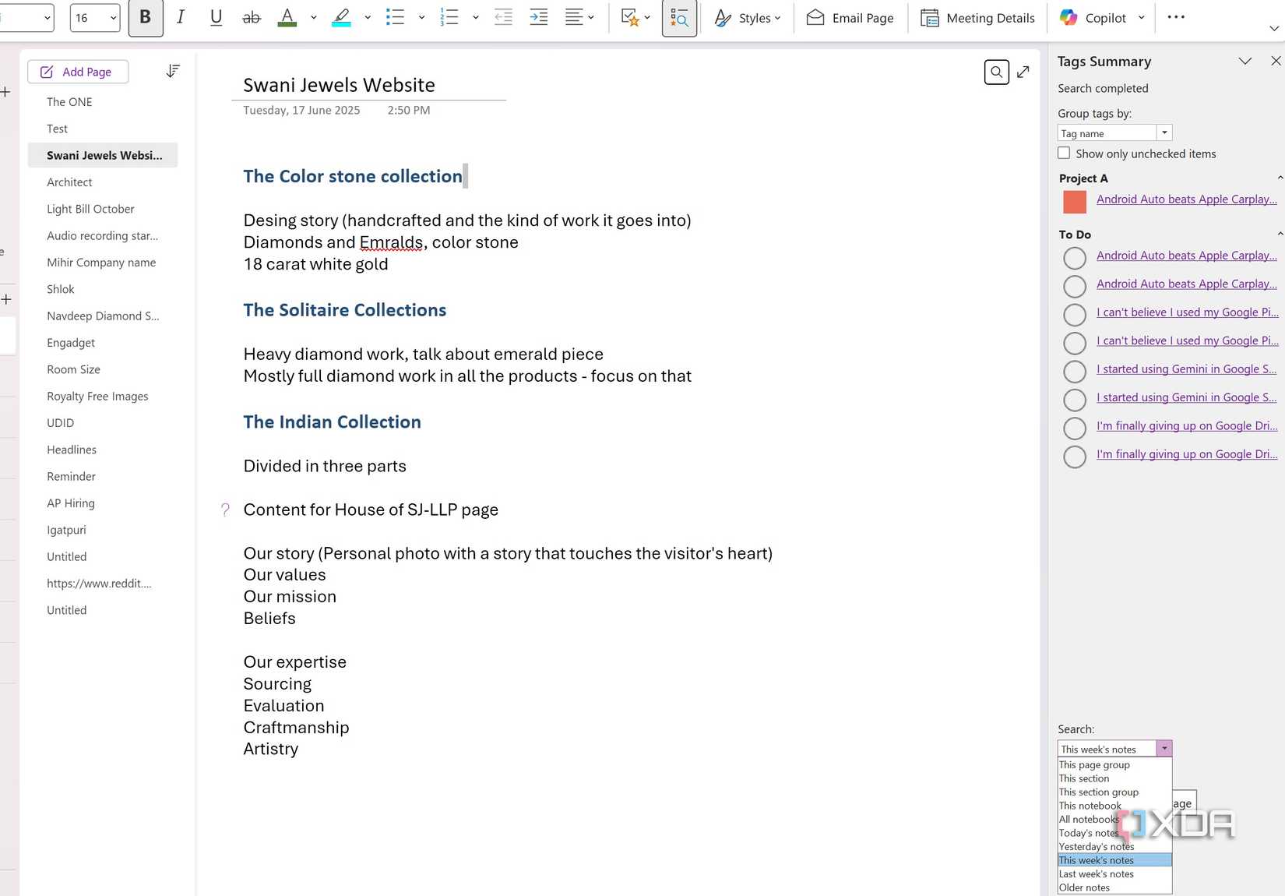Screen dimensions: 1285x896
Task: Select the strikethrough icon
Action: (x=251, y=17)
